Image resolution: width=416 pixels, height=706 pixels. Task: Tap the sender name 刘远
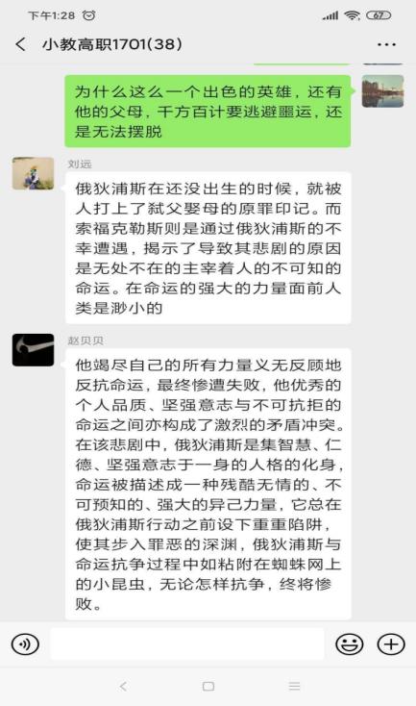80,164
